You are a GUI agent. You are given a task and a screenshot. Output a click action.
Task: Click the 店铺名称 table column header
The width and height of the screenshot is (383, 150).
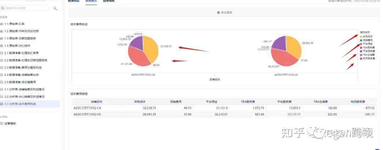point(96,102)
